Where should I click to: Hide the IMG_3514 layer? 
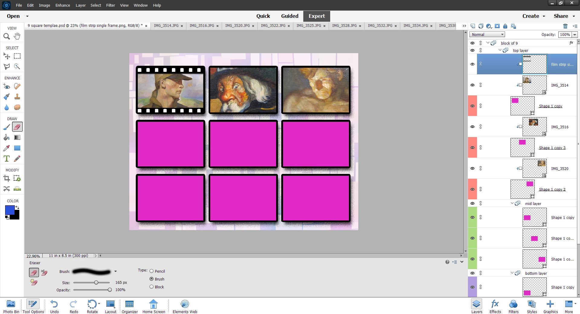coord(472,85)
